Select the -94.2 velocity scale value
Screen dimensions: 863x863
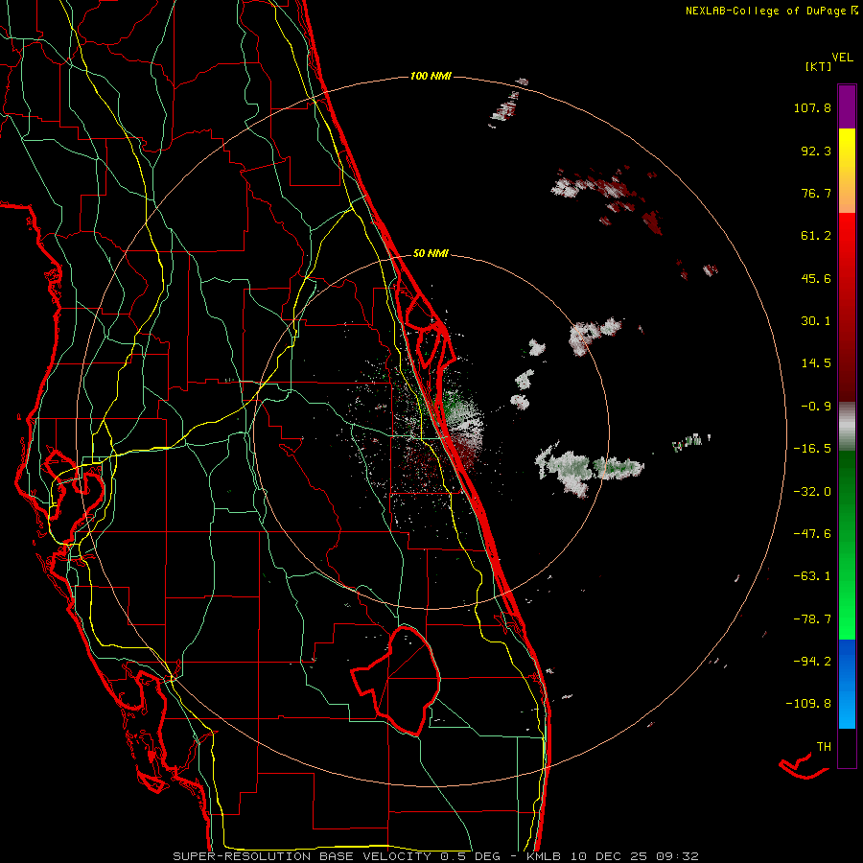[812, 661]
